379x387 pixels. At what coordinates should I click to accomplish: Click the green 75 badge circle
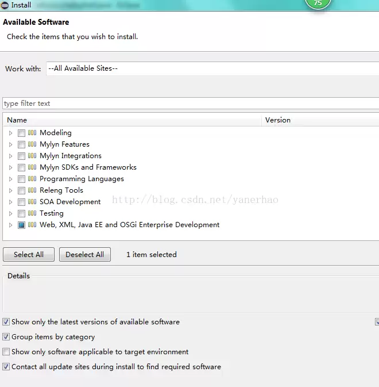pos(318,3)
